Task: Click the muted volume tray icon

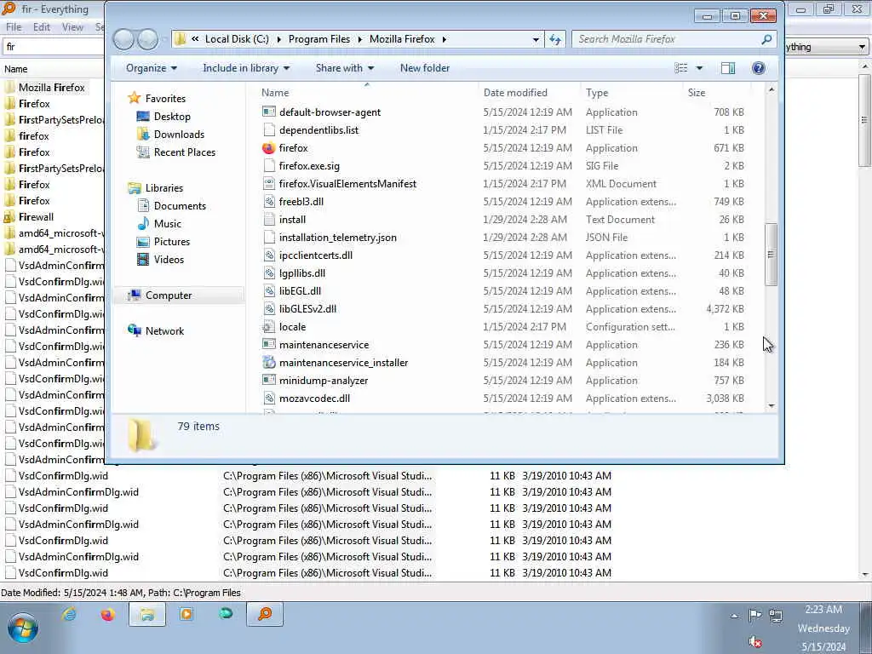Action: [x=754, y=642]
